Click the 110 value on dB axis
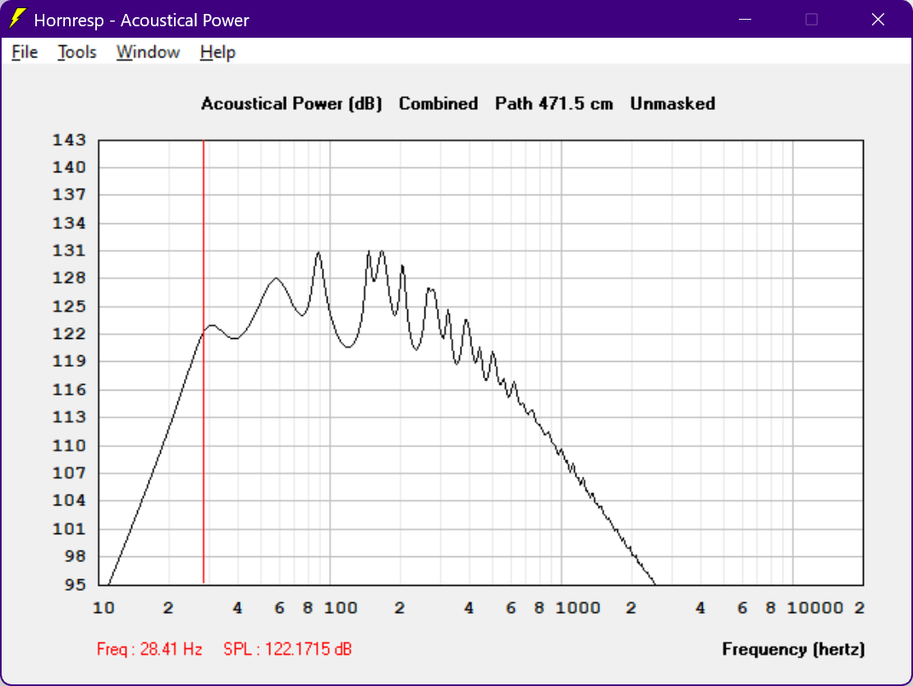Screen dimensions: 913x686 [69, 445]
